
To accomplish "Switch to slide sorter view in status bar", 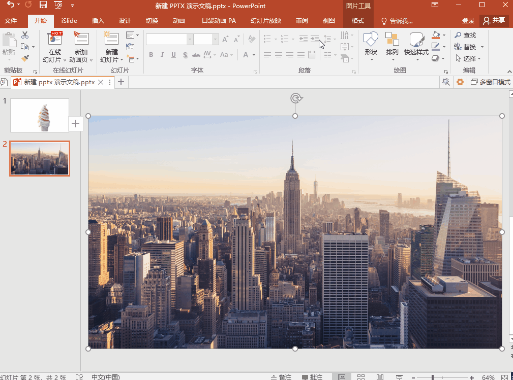I will pyautogui.click(x=361, y=377).
